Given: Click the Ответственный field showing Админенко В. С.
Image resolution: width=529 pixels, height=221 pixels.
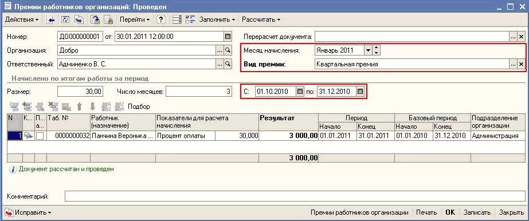Looking at the screenshot, I should pos(136,64).
